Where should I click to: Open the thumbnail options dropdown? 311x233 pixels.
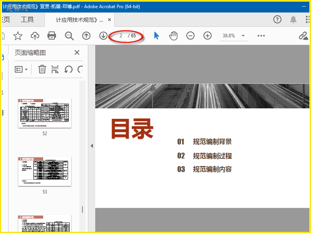point(21,70)
